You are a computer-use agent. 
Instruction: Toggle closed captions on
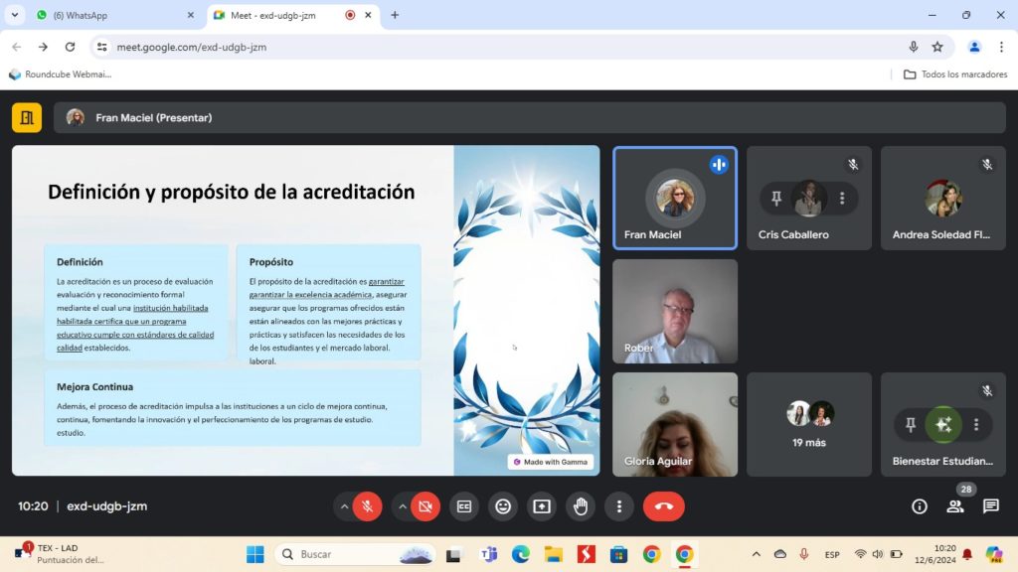point(464,506)
